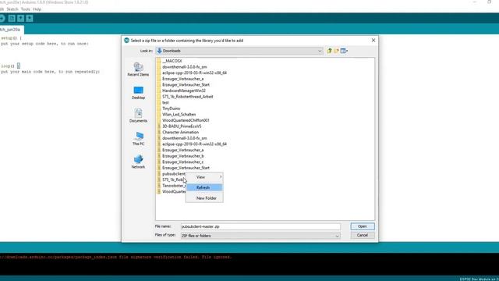Image resolution: width=499 pixels, height=281 pixels.
Task: Open the Sketch menu in Arduino
Action: (x=12, y=9)
